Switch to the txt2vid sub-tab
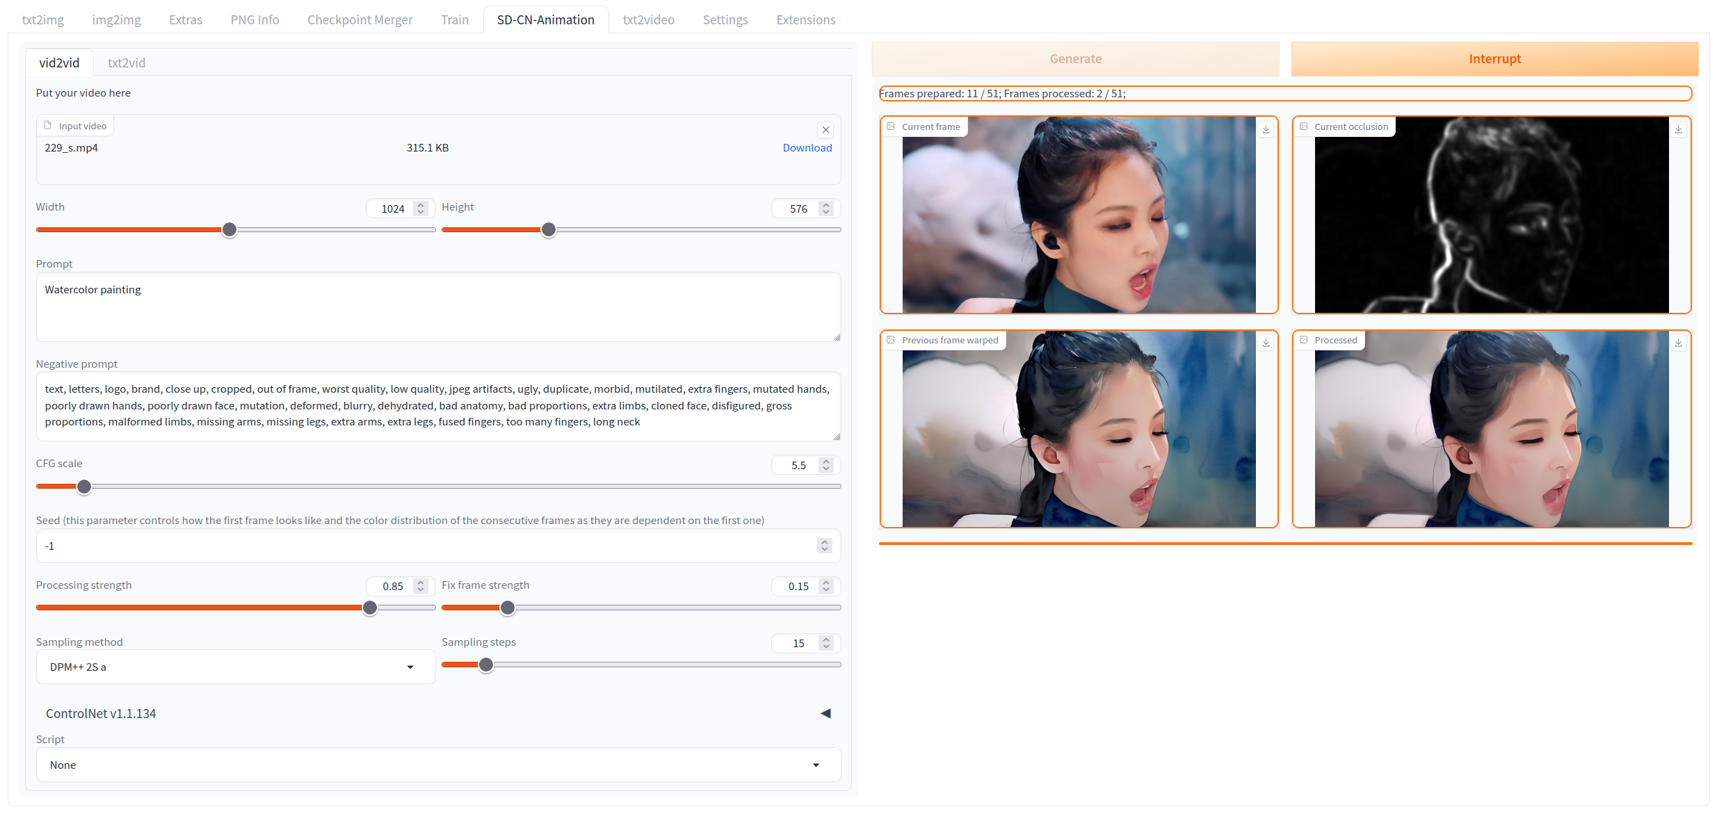Viewport: 1717px width, 814px height. click(127, 63)
